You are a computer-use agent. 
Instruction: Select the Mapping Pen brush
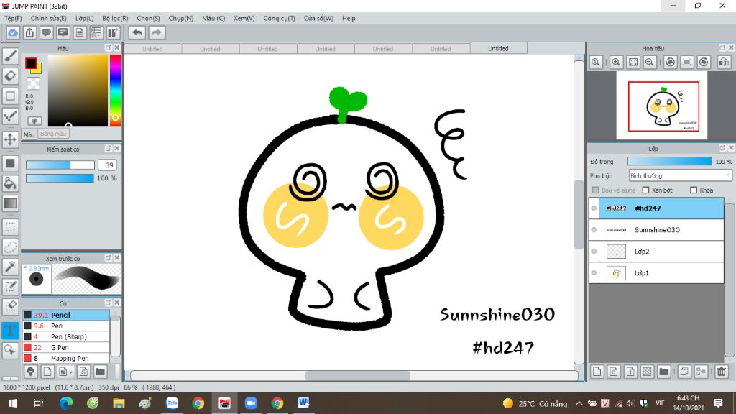(x=65, y=358)
